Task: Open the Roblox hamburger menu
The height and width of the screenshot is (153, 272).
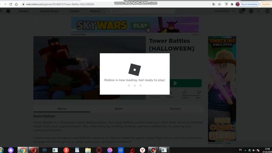Action: point(1,11)
